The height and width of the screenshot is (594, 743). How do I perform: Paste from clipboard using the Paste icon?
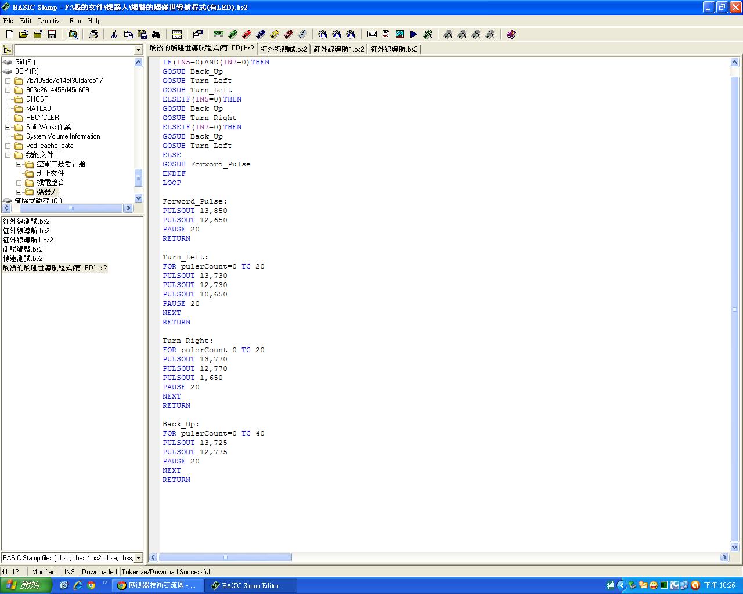pos(142,35)
